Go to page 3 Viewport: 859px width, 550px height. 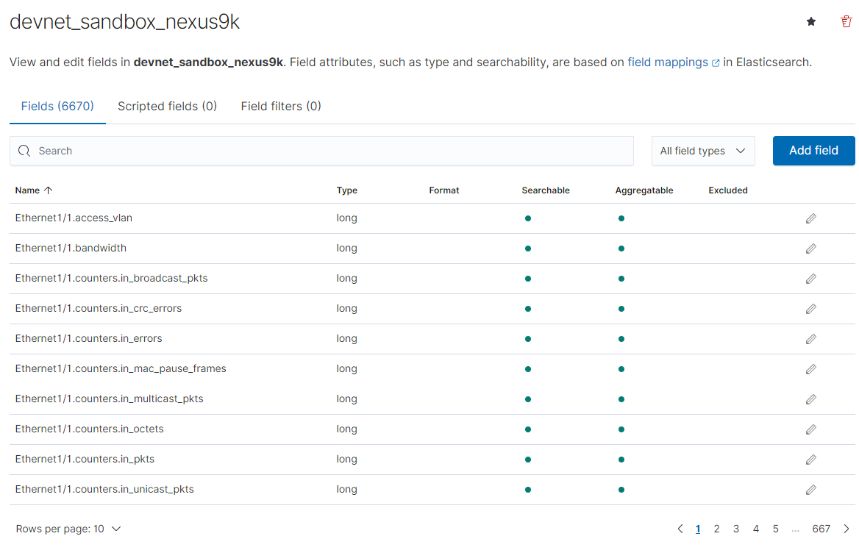pyautogui.click(x=736, y=529)
